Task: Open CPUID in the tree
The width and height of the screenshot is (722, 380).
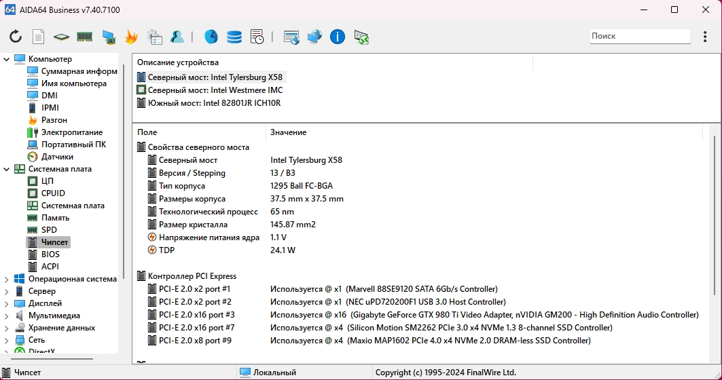Action: coord(46,193)
